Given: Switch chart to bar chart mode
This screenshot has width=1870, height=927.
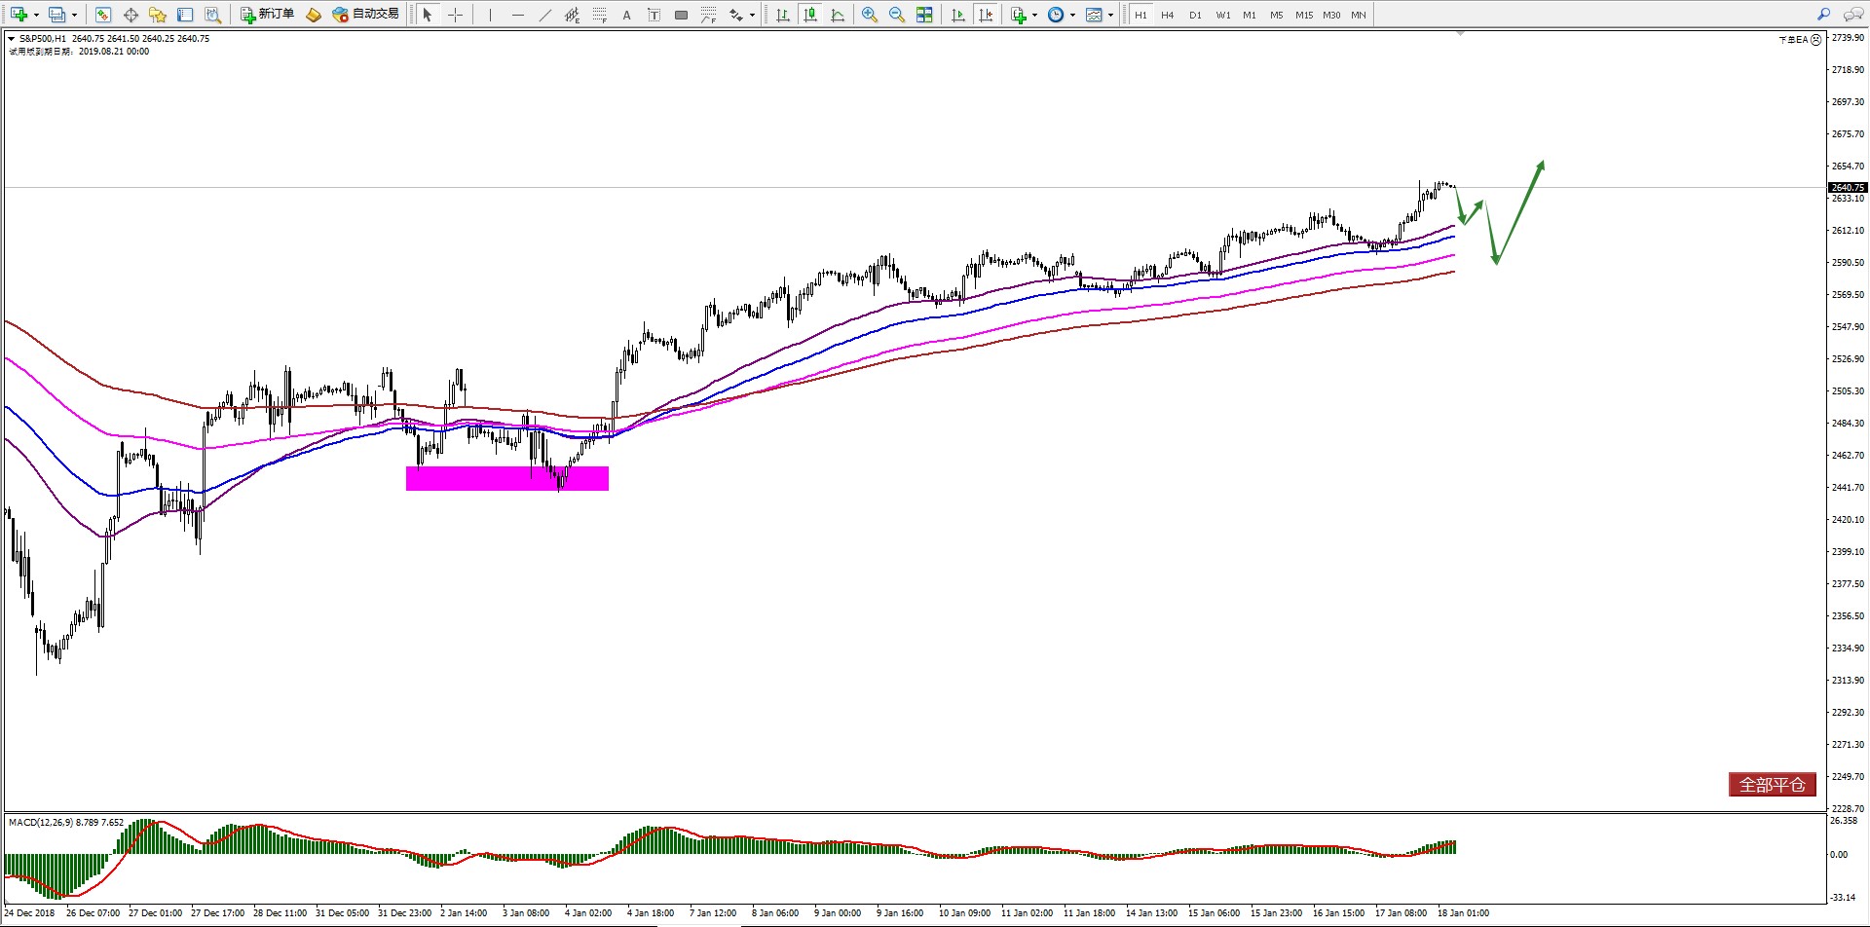Looking at the screenshot, I should (x=782, y=15).
